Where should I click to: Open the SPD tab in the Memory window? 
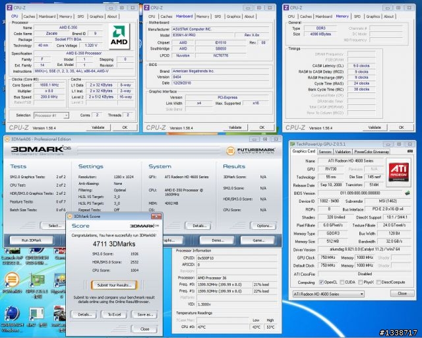point(357,17)
